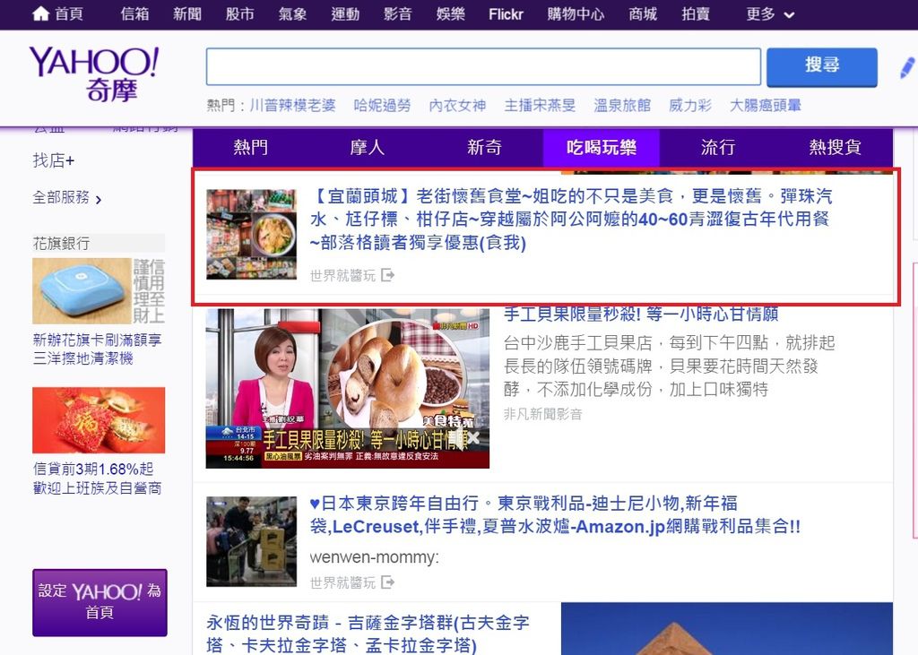Switch to the 流行 tab

click(x=718, y=147)
